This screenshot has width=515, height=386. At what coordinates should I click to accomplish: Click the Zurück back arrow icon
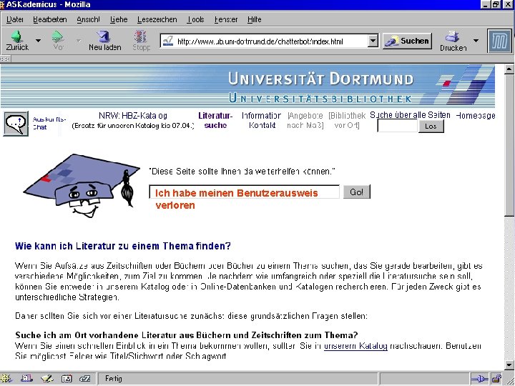point(16,36)
